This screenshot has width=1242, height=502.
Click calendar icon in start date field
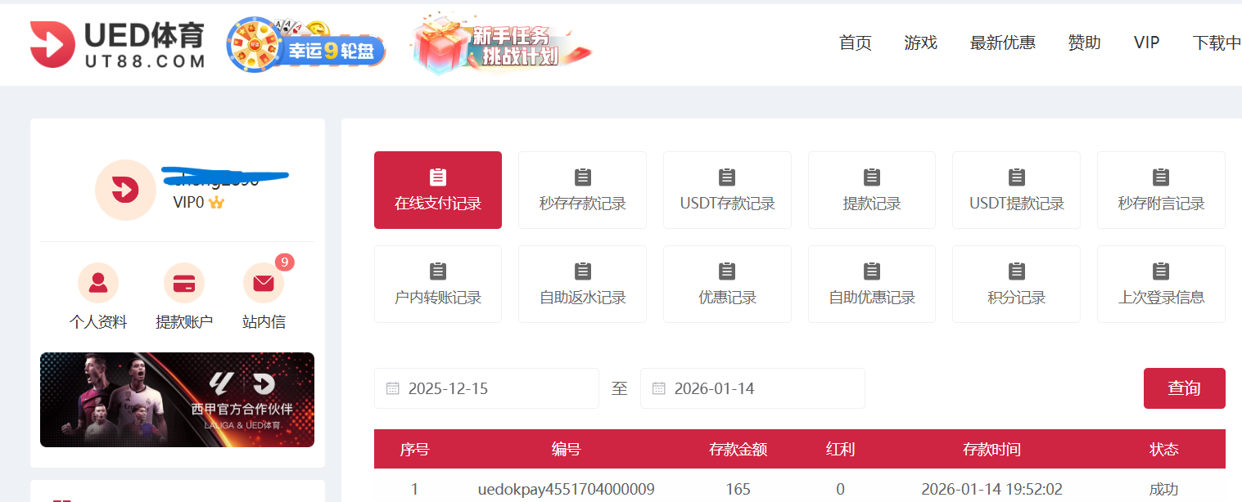[x=393, y=388]
